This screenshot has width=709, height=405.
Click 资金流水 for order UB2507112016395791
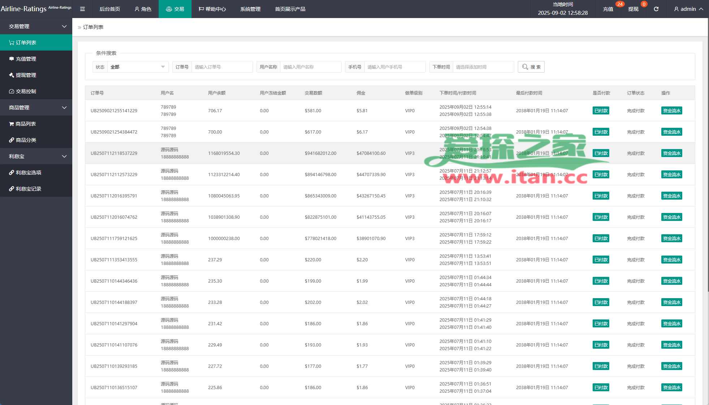point(672,196)
